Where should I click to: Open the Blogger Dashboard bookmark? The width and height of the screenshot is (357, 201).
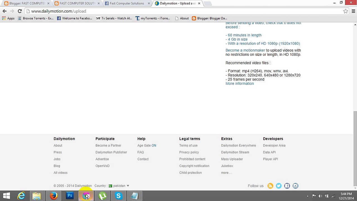[209, 18]
